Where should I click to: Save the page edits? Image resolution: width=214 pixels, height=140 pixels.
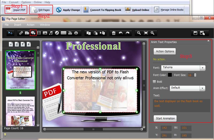coord(195,33)
